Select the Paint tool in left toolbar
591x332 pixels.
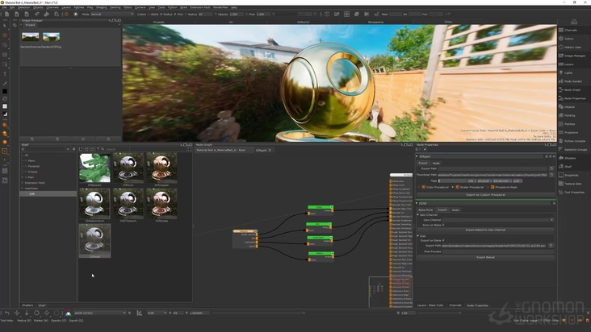[5, 35]
